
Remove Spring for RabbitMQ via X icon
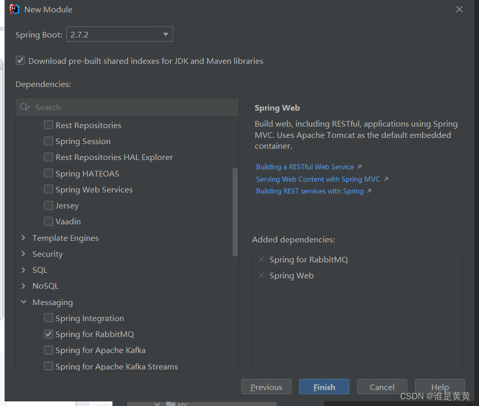(261, 259)
